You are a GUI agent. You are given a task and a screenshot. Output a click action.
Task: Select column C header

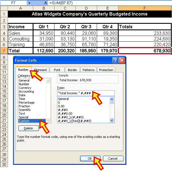click(x=65, y=8)
